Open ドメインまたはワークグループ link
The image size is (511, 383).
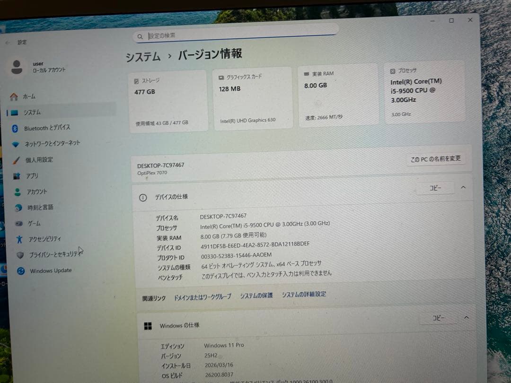(x=203, y=296)
